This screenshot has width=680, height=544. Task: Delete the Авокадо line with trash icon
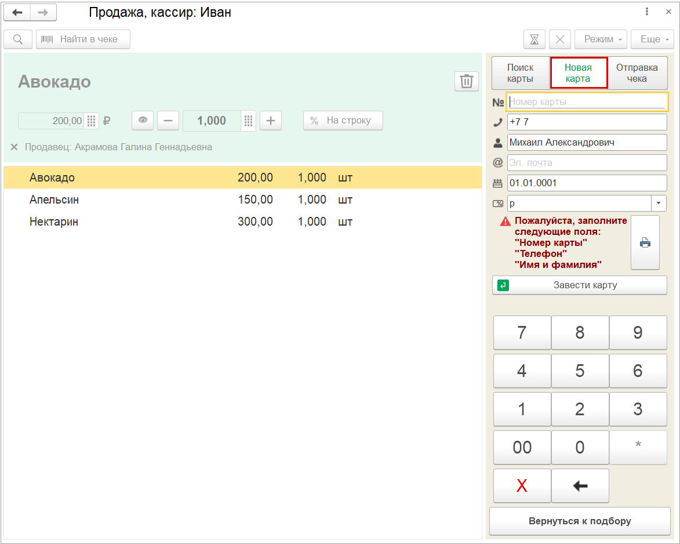pos(467,81)
